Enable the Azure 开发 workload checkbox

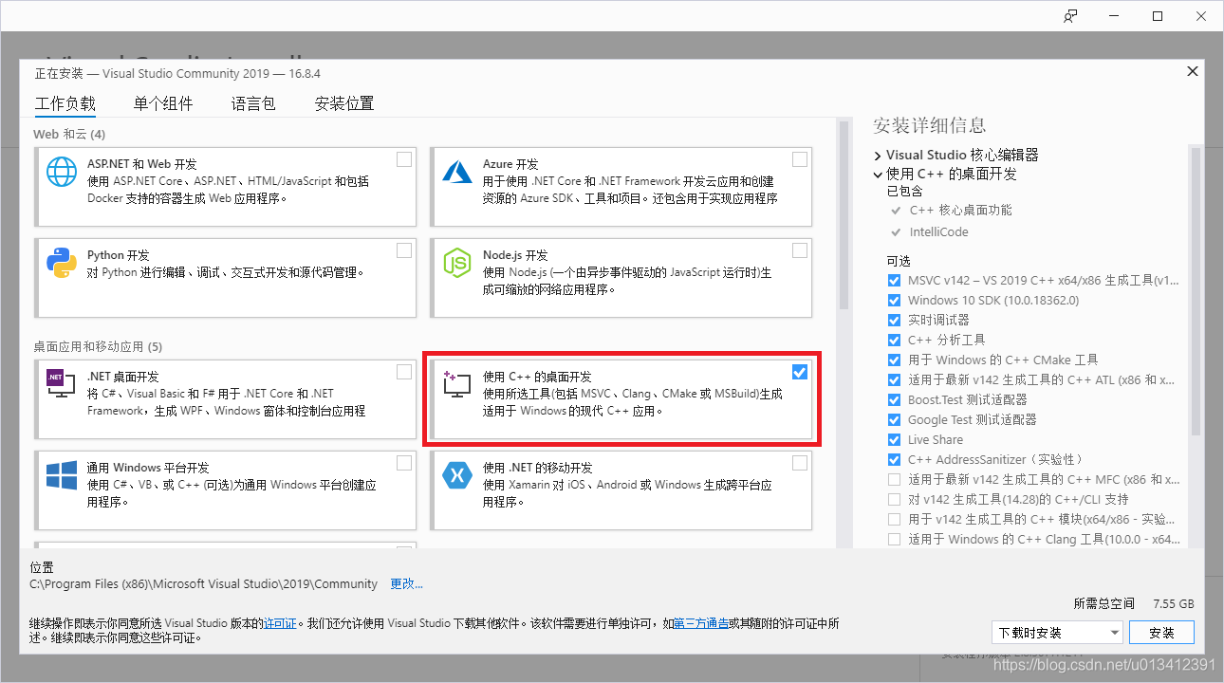point(800,159)
